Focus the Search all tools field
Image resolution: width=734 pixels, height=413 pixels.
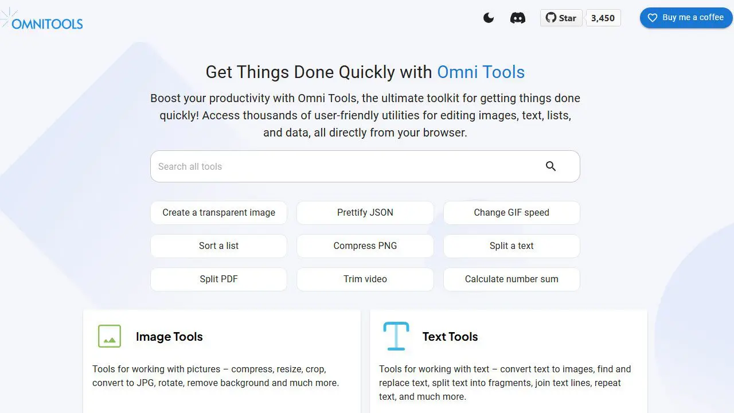[344, 166]
